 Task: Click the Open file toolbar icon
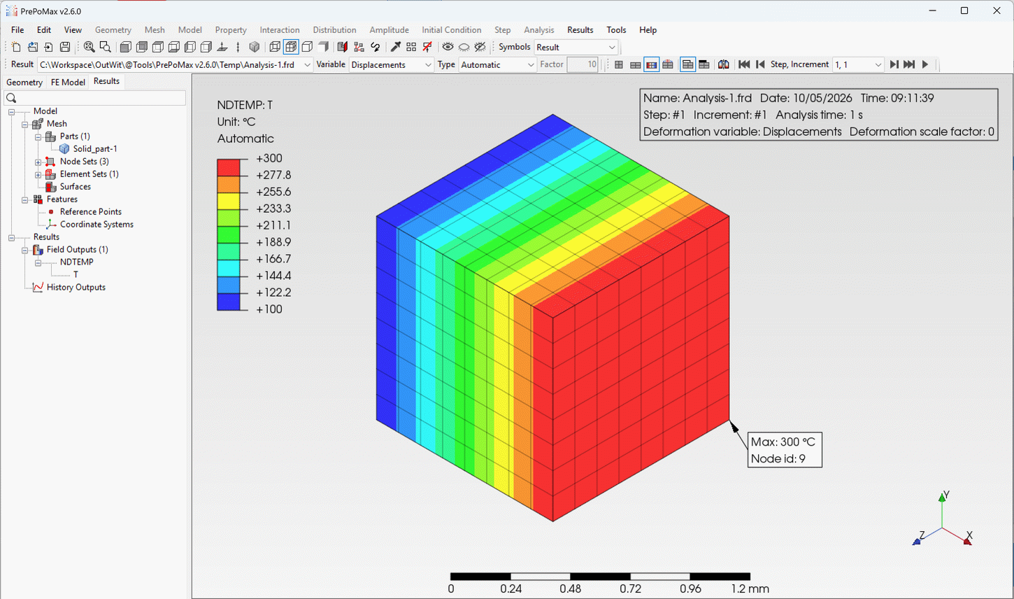(x=32, y=47)
